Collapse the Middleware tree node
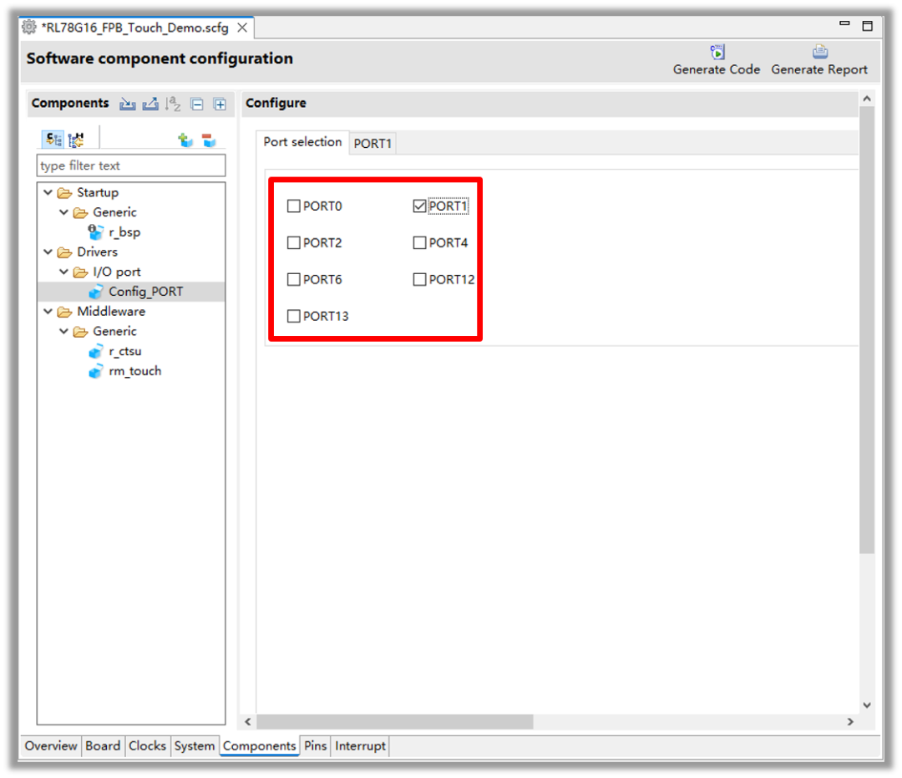Screen dimensions: 902x778 pos(48,312)
